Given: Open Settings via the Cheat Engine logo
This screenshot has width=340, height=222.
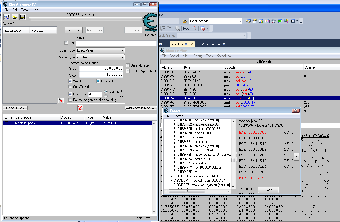Looking at the screenshot, I should pyautogui.click(x=150, y=25).
